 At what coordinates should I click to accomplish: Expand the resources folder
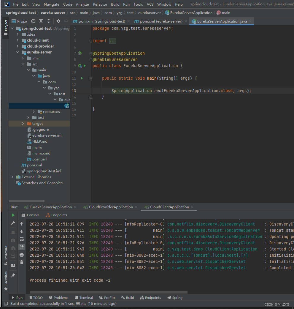[34, 111]
